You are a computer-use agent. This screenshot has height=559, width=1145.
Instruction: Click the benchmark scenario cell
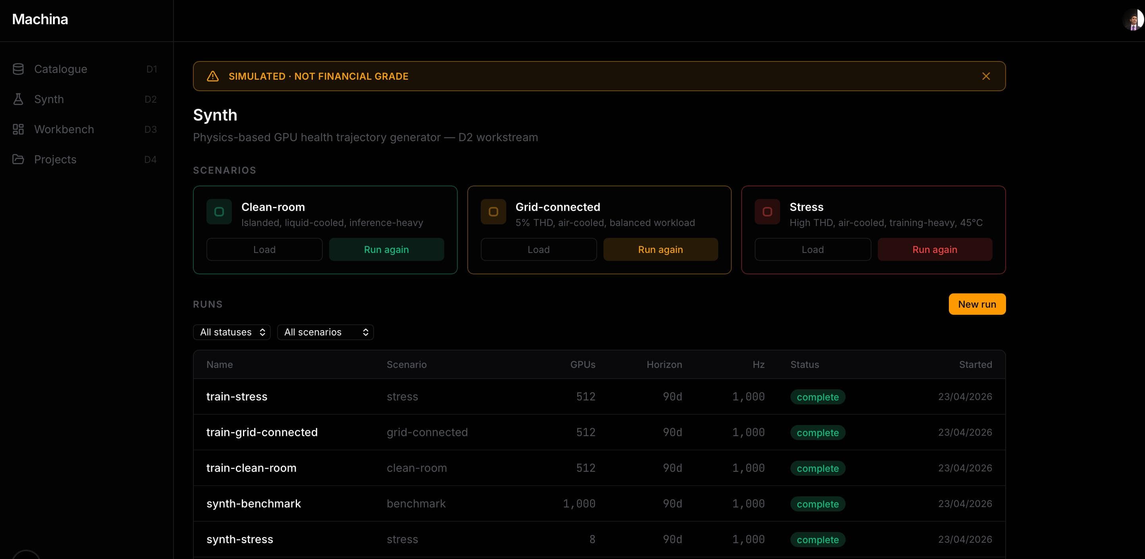tap(416, 503)
